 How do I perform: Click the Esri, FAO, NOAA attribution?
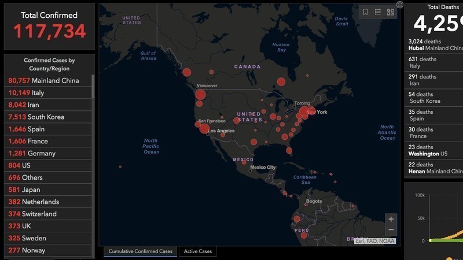[x=375, y=241]
